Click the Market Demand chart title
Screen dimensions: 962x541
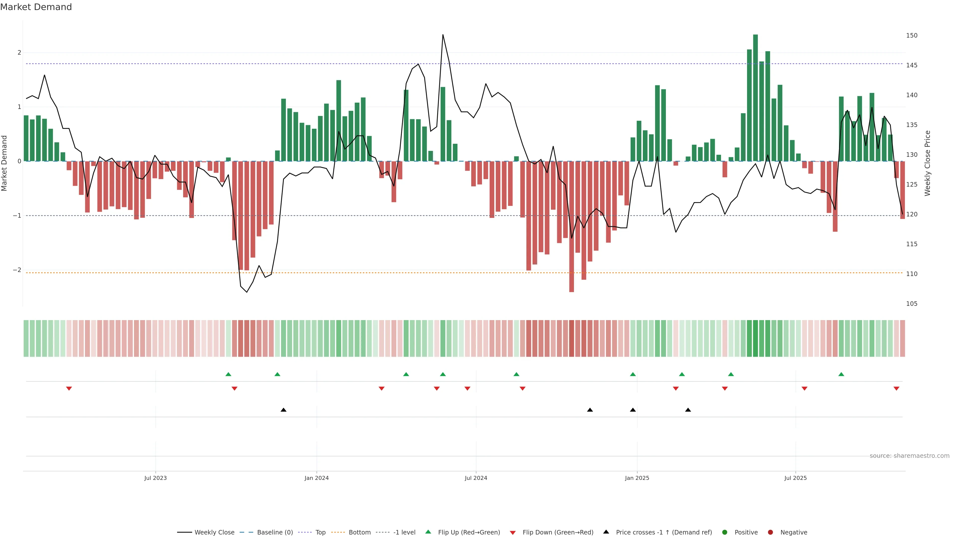click(x=36, y=7)
